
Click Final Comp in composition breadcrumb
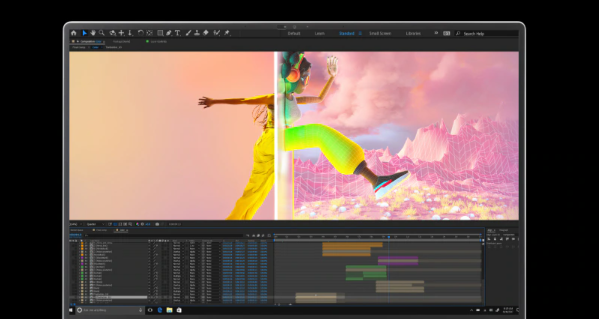tap(78, 47)
